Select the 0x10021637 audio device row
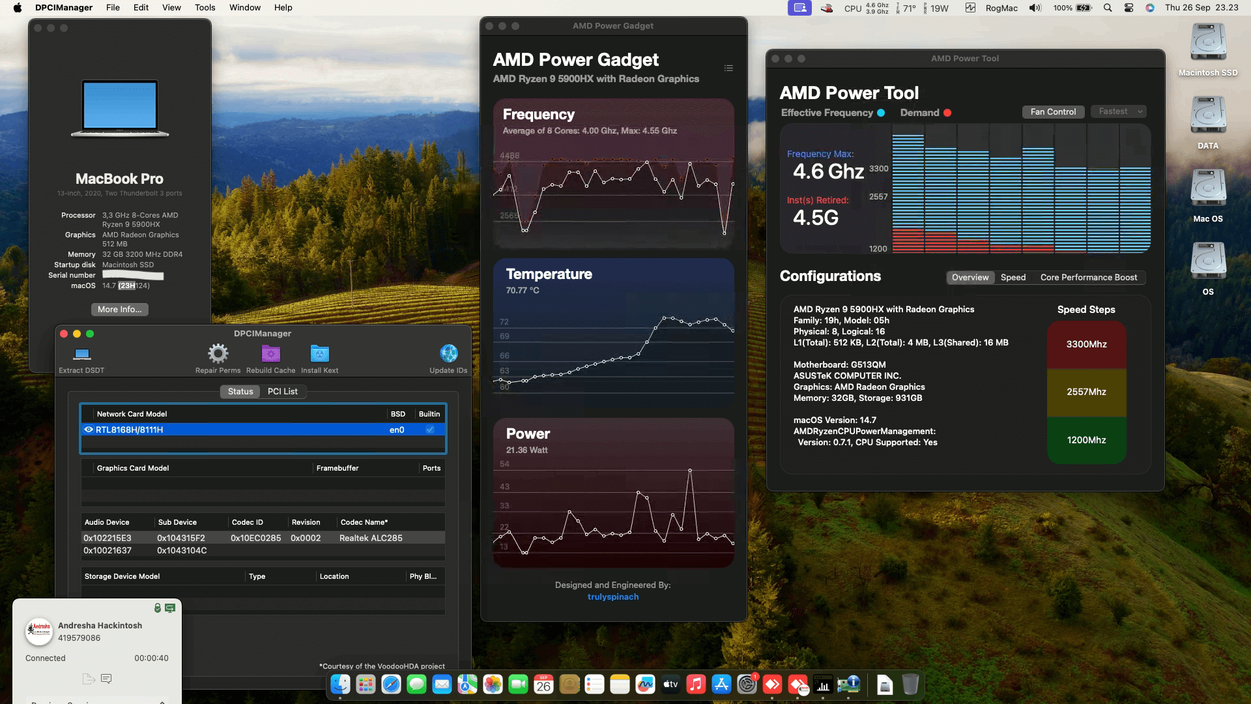This screenshot has height=704, width=1251. coord(263,550)
